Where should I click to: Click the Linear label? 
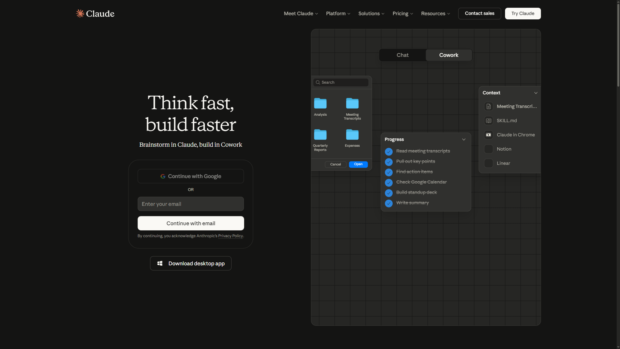coord(503,163)
